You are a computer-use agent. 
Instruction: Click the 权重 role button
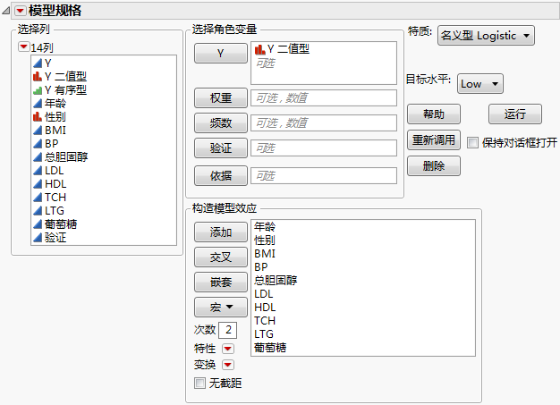point(221,97)
